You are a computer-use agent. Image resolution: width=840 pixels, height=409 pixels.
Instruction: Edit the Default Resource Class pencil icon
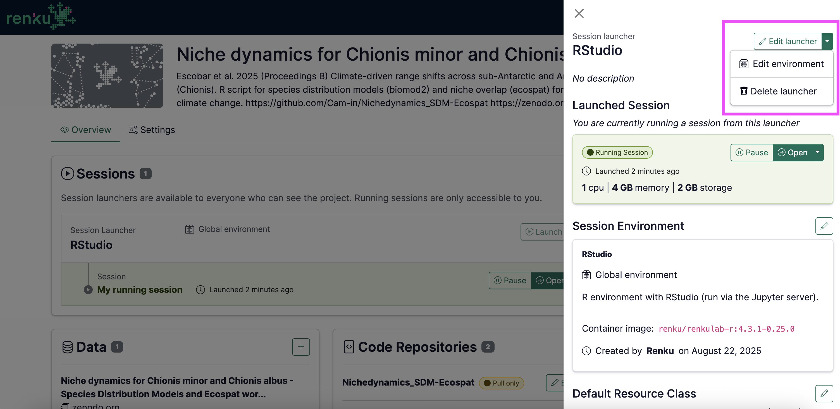tap(824, 393)
